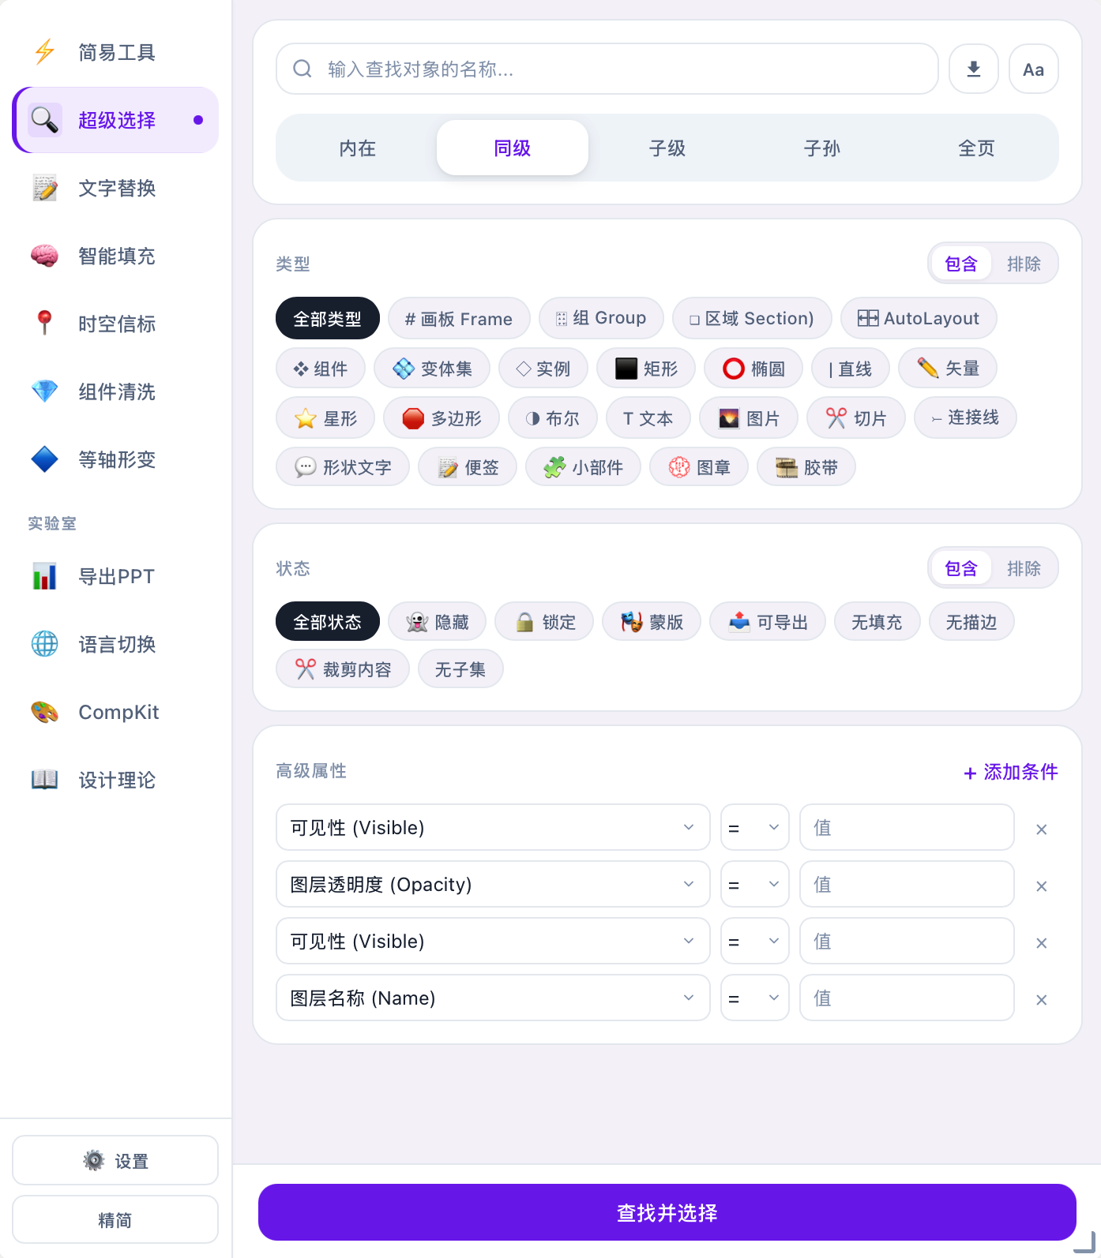Open the 设置 settings button
This screenshot has width=1101, height=1258.
[x=115, y=1160]
